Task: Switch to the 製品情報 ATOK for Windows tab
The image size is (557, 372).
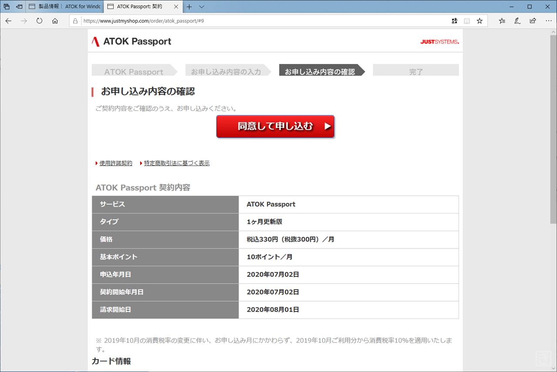Action: (65, 7)
